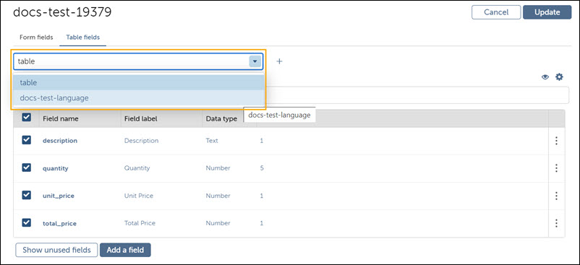
Task: Click the Data type column header
Action: (x=221, y=119)
